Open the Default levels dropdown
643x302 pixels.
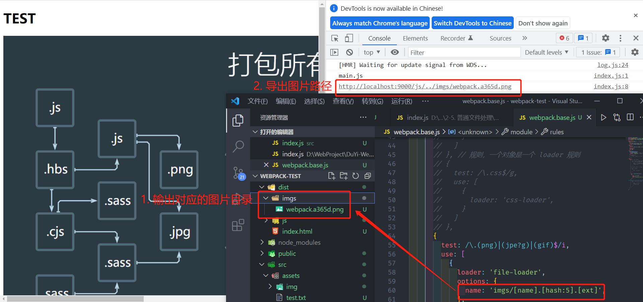click(547, 52)
